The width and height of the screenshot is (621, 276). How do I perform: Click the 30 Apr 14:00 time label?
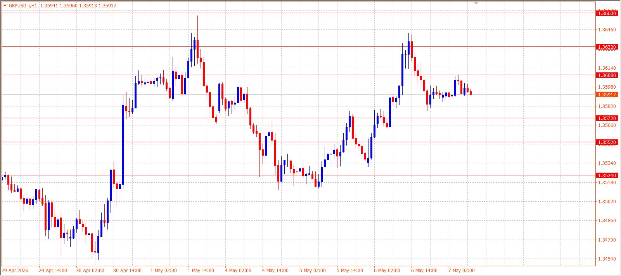tap(127, 271)
